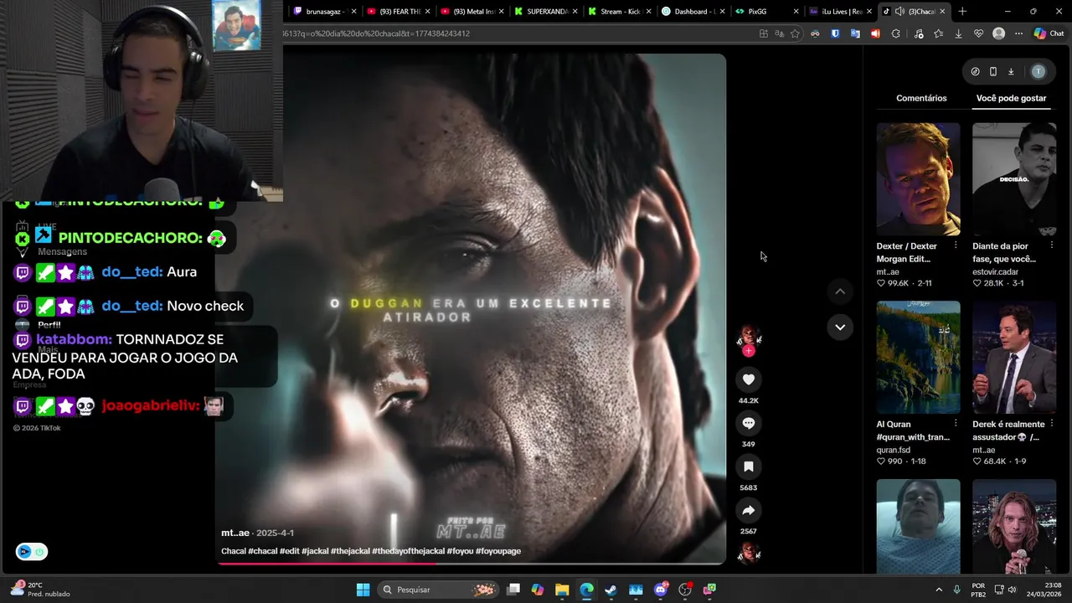Open Al Quran video thumbnail
The image size is (1072, 603).
click(x=918, y=358)
